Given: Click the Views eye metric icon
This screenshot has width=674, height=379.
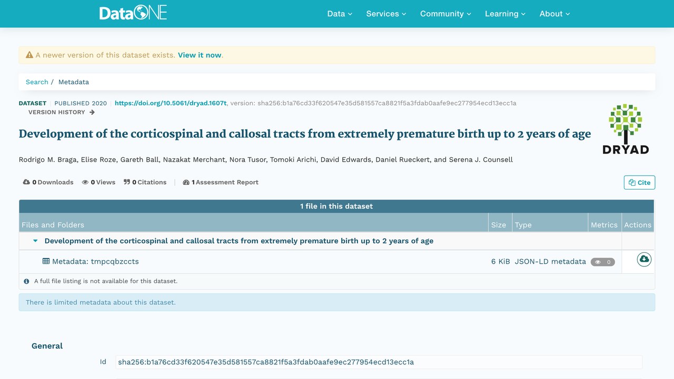Looking at the screenshot, I should pyautogui.click(x=85, y=182).
